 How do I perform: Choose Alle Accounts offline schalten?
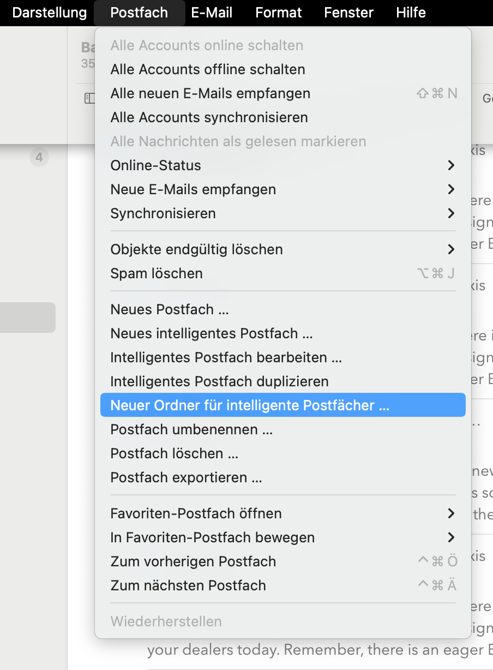pyautogui.click(x=208, y=69)
